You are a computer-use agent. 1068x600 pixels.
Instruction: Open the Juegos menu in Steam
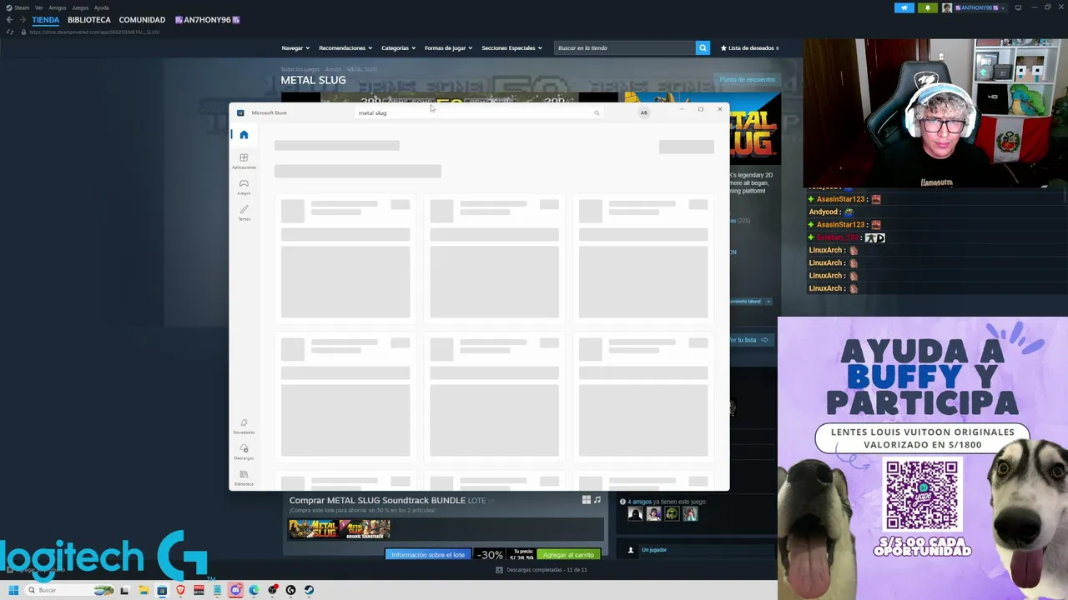click(x=80, y=7)
